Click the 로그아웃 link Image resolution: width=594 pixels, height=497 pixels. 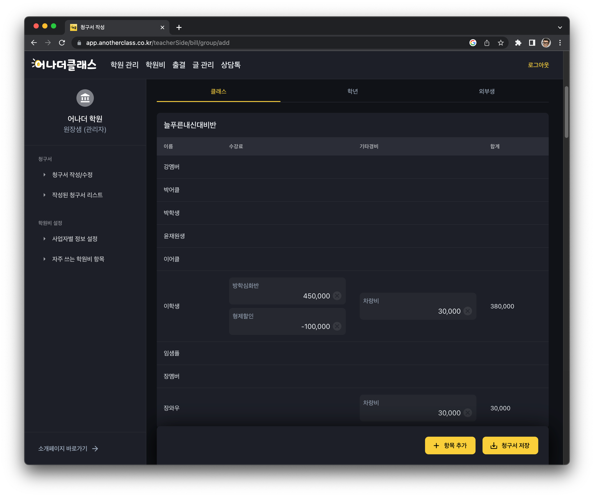click(538, 65)
